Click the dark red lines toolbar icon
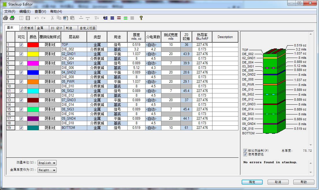Screen dimensions: 319x190 119,18
